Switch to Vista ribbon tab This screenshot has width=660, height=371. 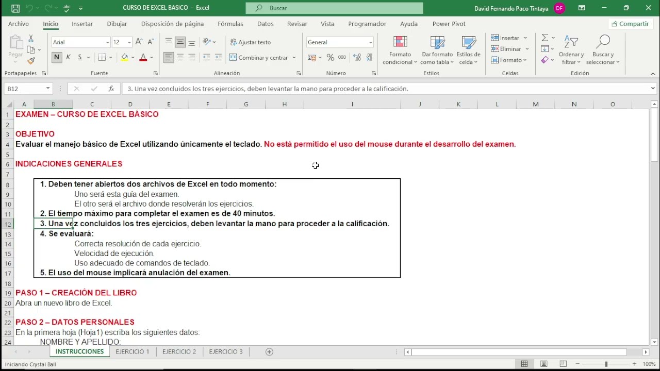[327, 24]
